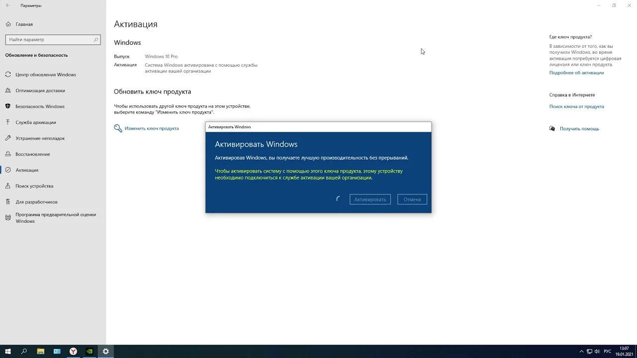Click Изменить ключ продукта link
Screen dimensions: 637x358
tap(152, 128)
